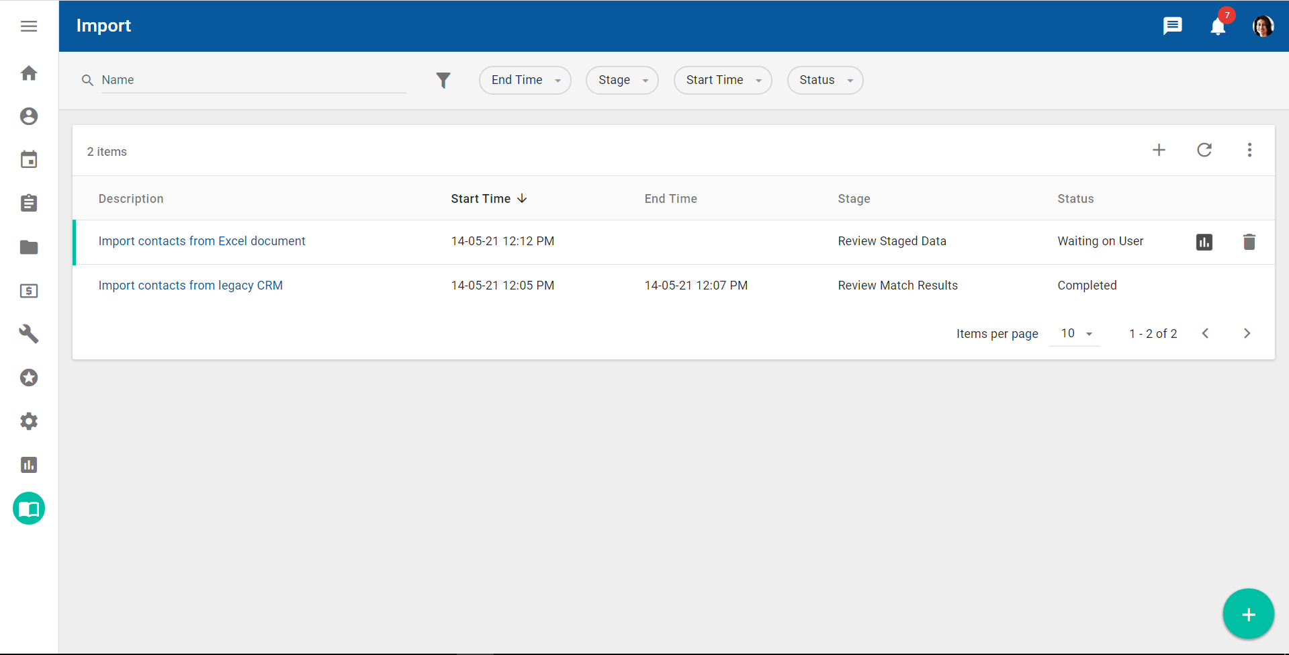
Task: Open the Stage filter dropdown
Action: [621, 80]
